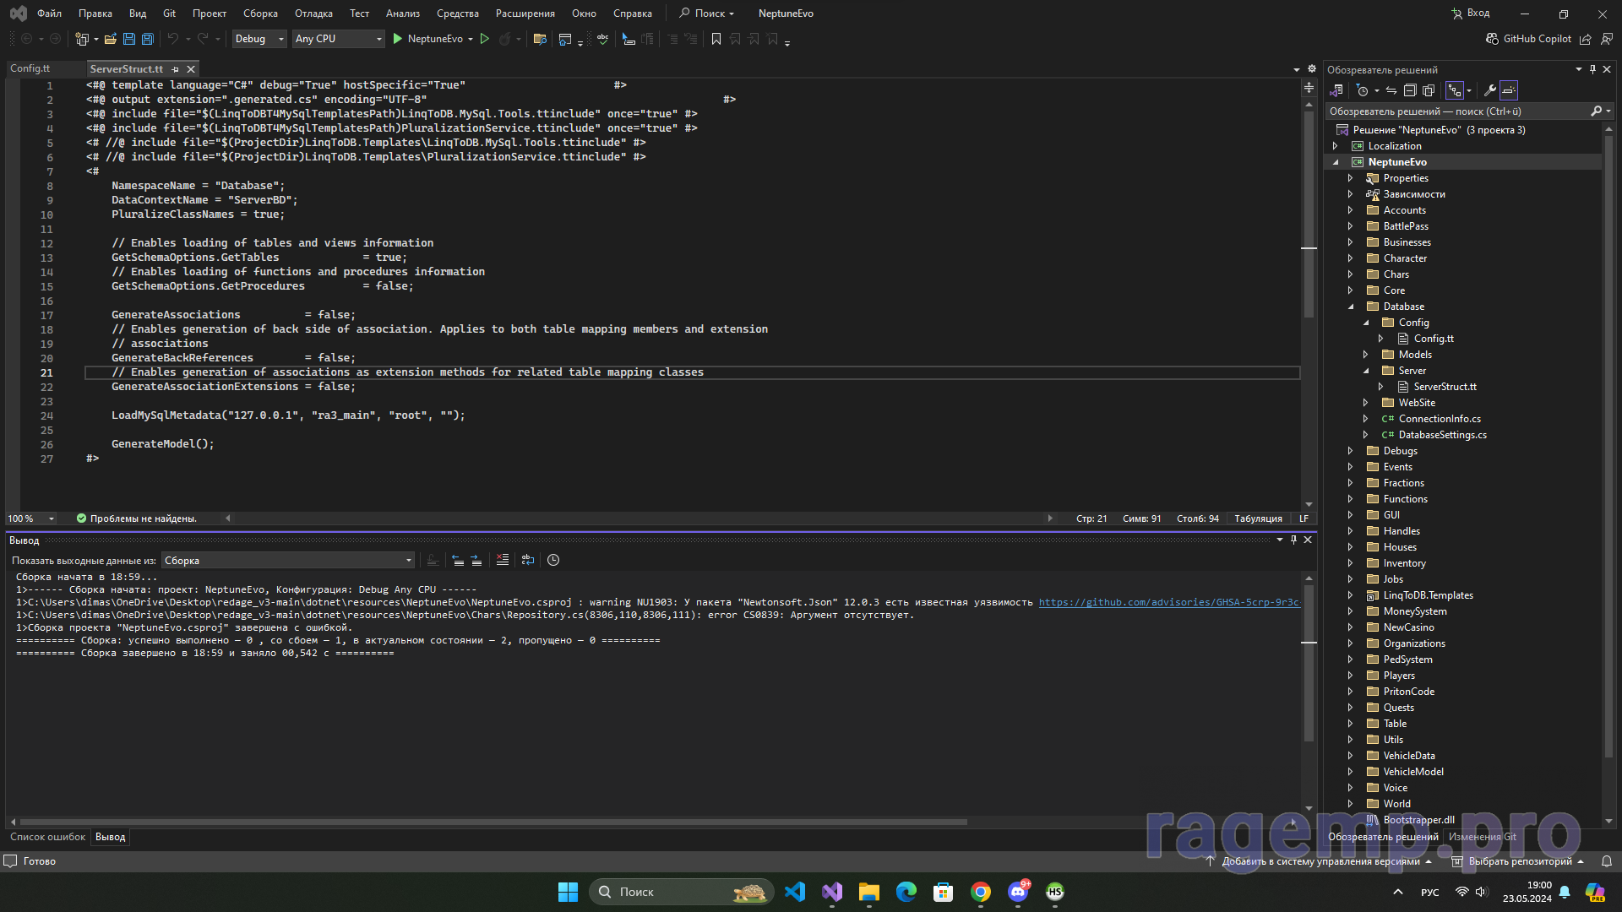Click the Open File folder icon
1622x912 pixels.
110,39
